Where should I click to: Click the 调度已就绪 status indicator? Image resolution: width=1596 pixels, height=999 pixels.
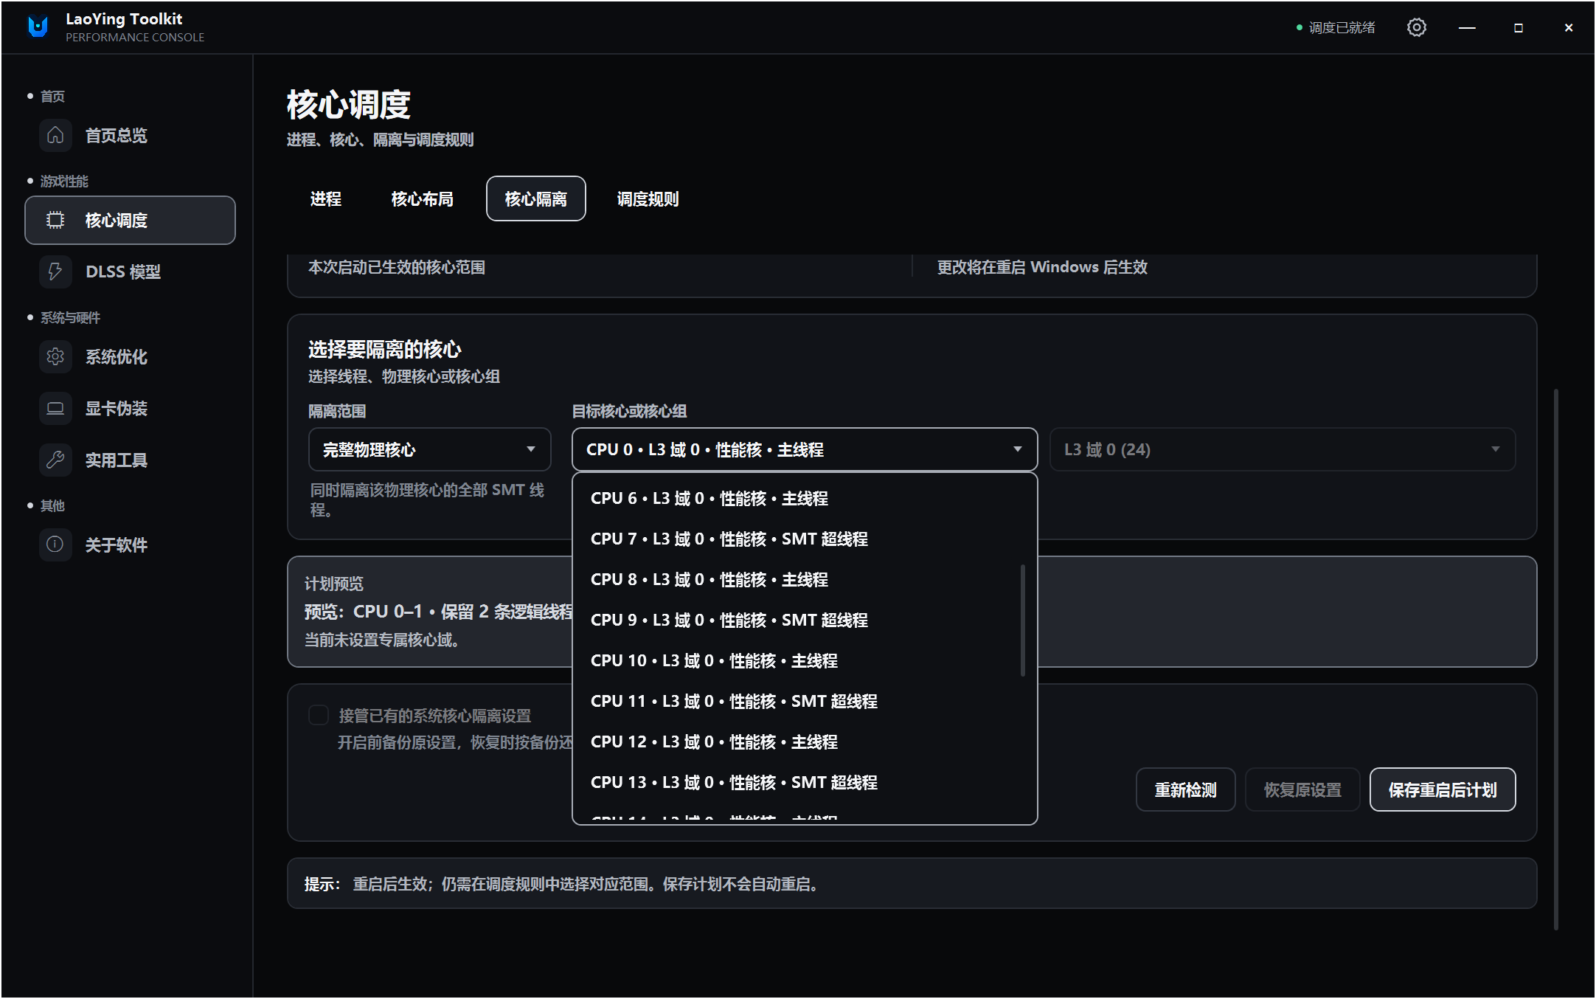click(x=1335, y=27)
